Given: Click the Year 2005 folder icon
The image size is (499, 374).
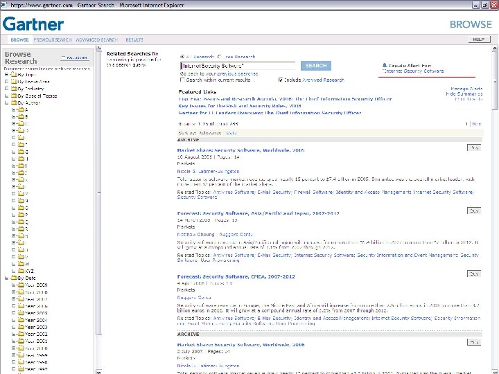Looking at the screenshot, I should coord(21,312).
